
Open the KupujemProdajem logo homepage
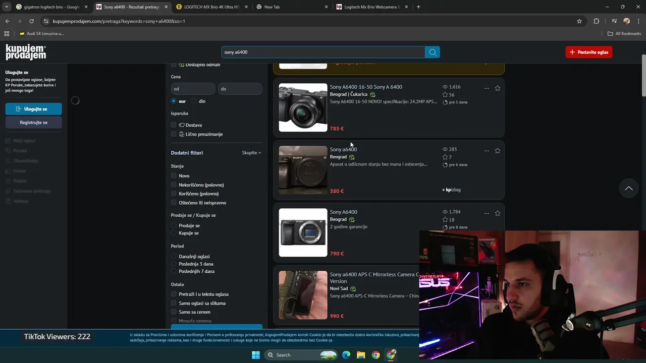pyautogui.click(x=26, y=52)
